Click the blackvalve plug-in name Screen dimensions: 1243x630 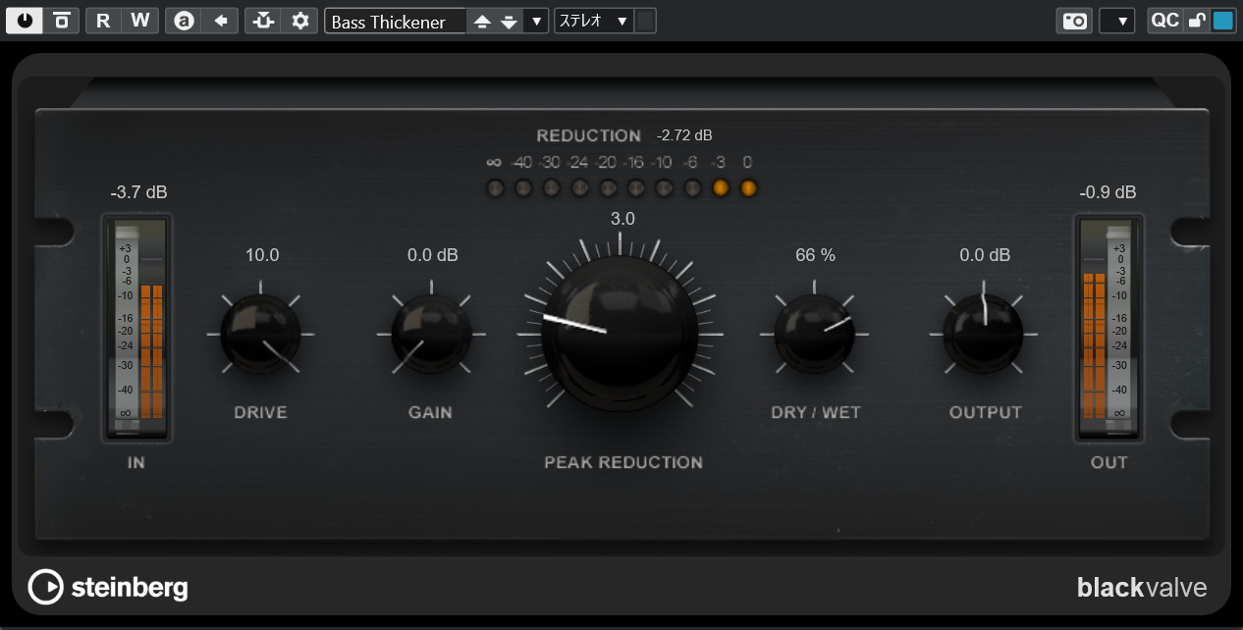[1142, 588]
